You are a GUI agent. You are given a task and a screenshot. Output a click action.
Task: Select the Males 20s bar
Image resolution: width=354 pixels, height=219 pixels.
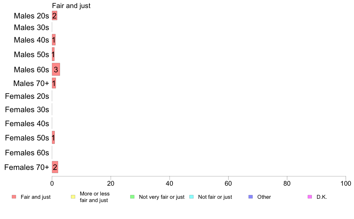coord(55,15)
